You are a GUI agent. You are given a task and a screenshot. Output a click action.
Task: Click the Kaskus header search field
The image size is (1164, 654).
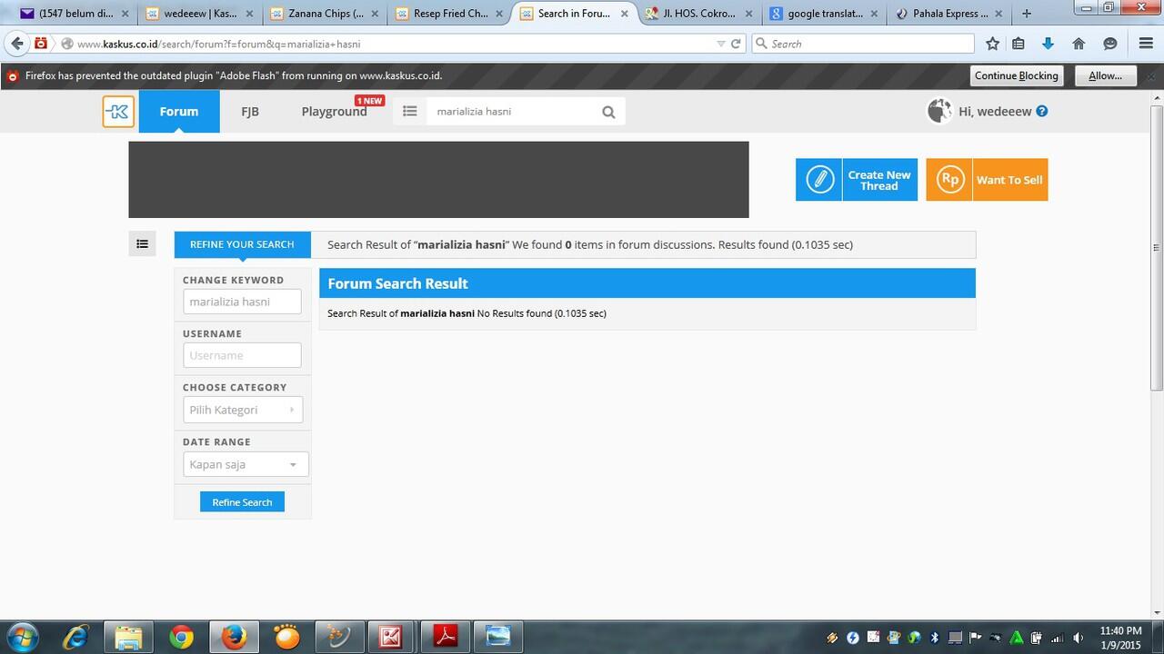point(514,112)
